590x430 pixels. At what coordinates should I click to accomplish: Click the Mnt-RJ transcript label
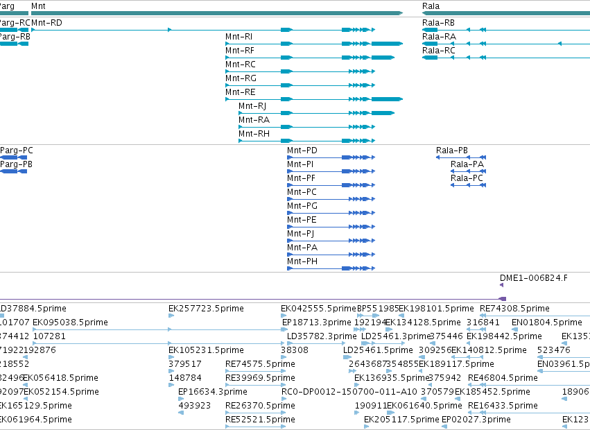tap(252, 106)
